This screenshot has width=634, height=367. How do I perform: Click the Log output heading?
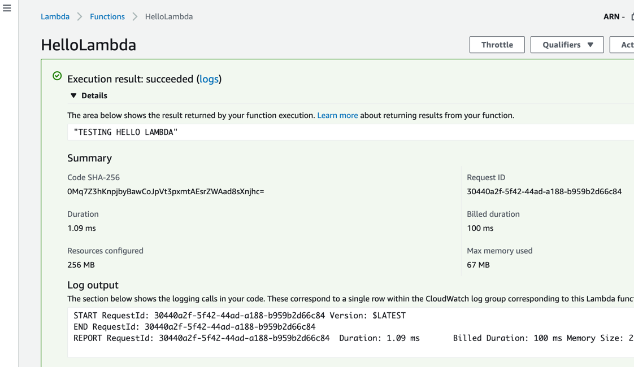click(x=93, y=285)
